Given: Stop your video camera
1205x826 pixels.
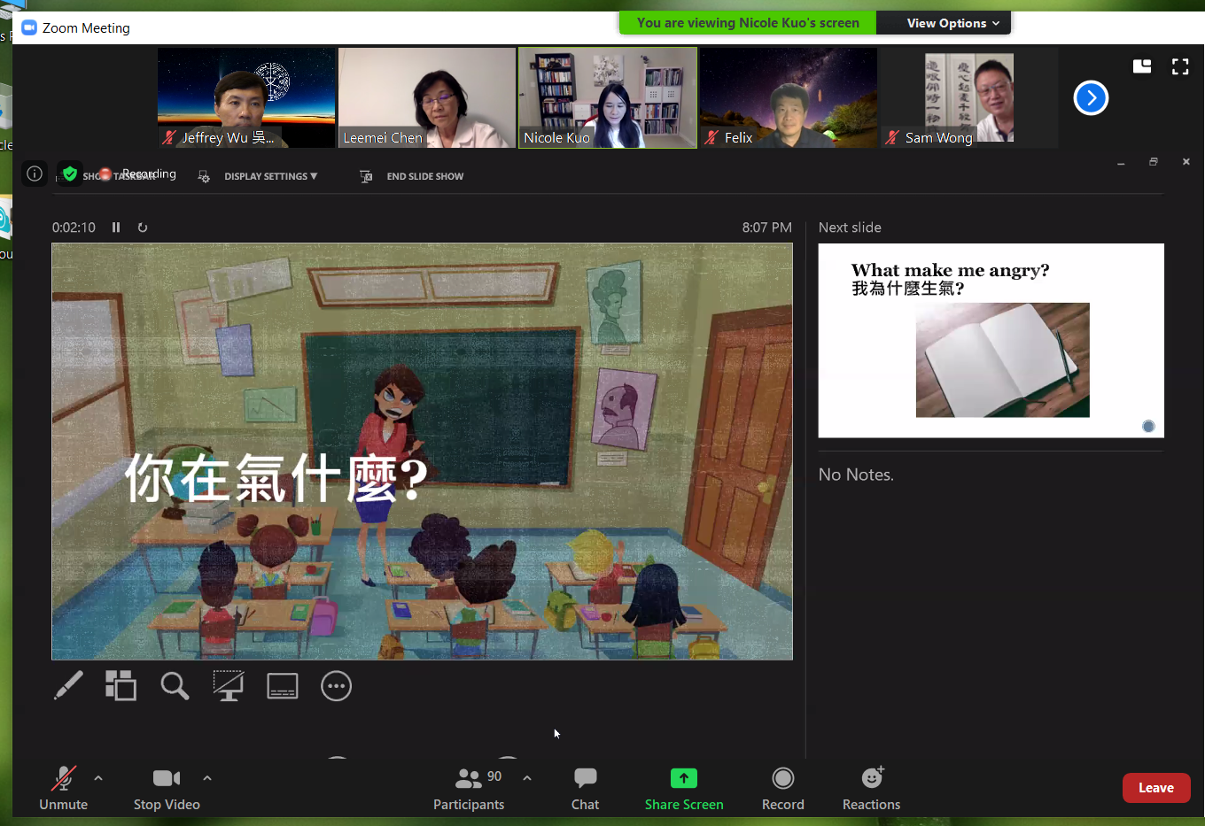Looking at the screenshot, I should click(167, 787).
